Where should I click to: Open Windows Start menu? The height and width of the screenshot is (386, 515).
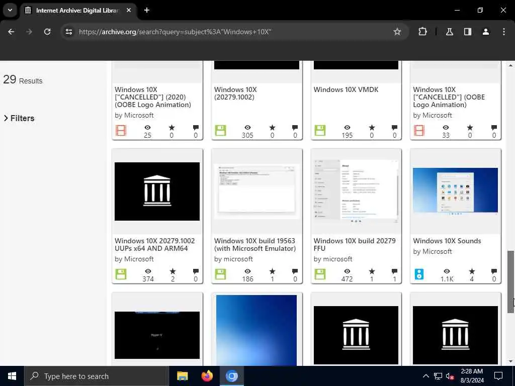point(12,376)
